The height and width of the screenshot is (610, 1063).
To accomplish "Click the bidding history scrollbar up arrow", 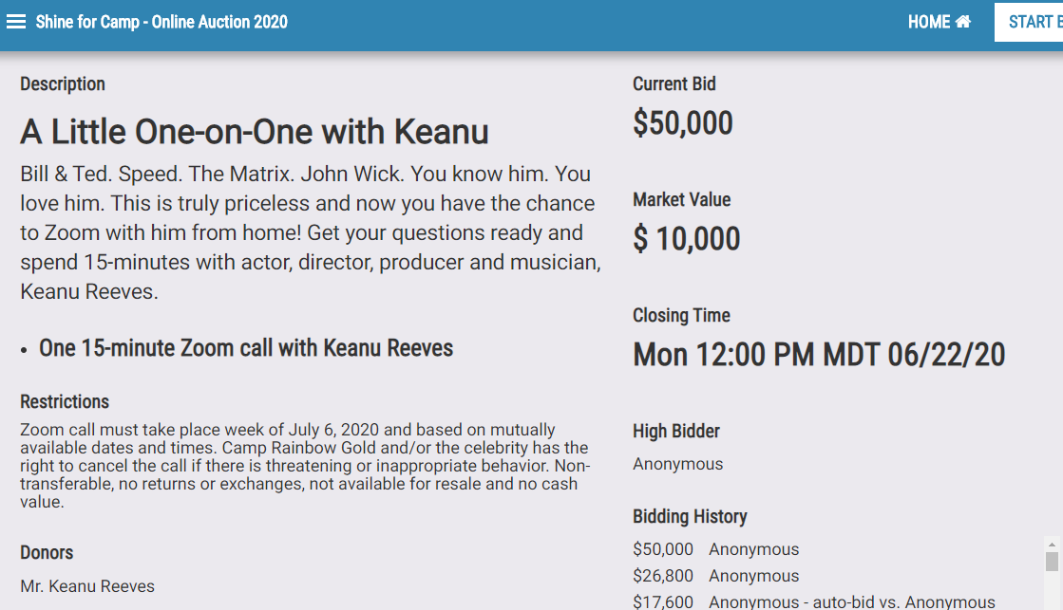I will click(x=1052, y=545).
